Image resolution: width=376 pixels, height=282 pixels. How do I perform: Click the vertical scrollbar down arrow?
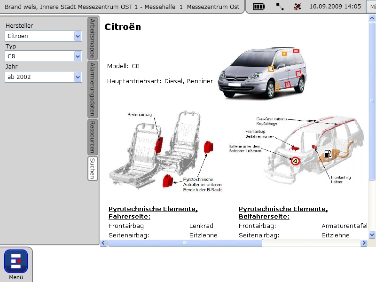pos(372,235)
